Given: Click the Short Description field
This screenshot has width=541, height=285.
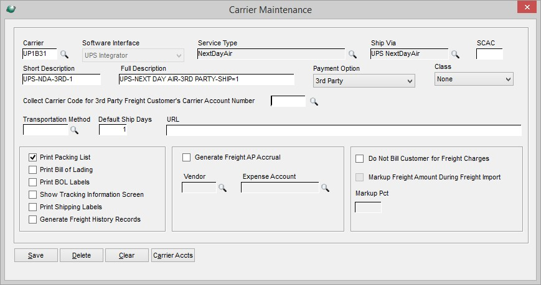Looking at the screenshot, I should click(62, 79).
